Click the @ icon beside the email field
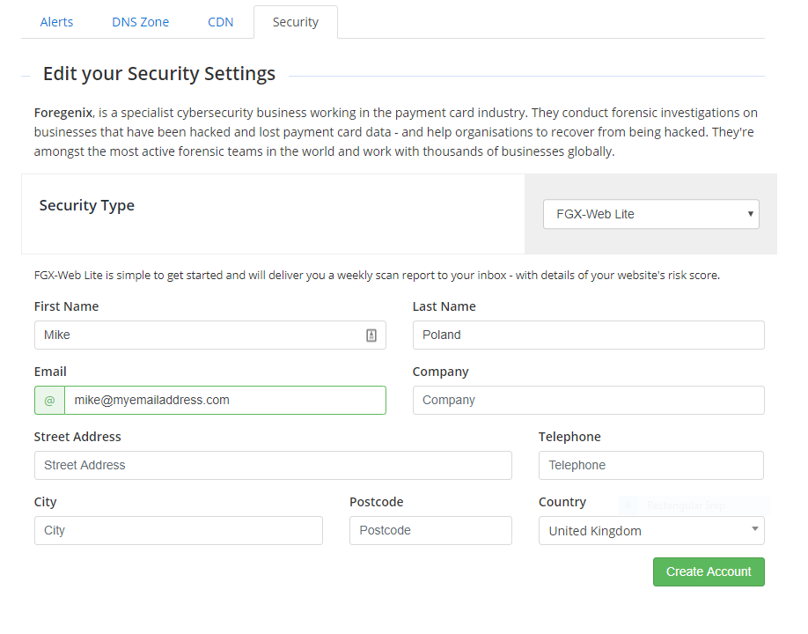The width and height of the screenshot is (808, 634). pos(49,400)
